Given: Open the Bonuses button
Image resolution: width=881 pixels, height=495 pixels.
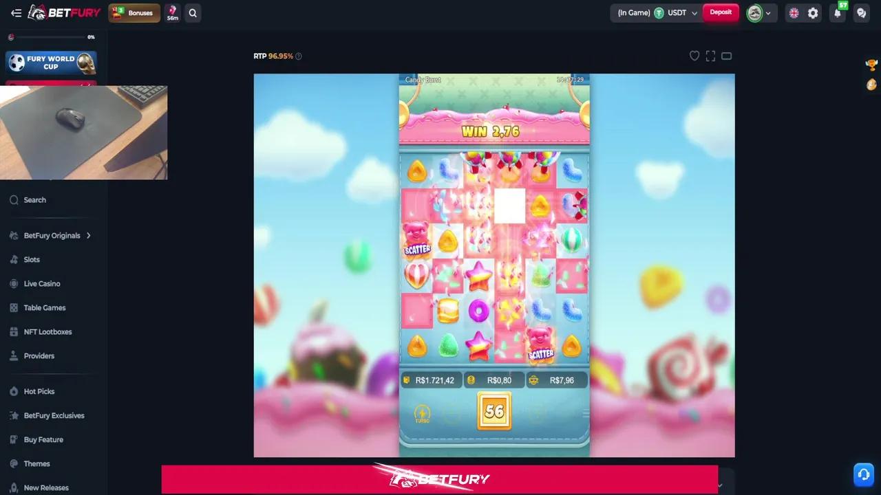Looking at the screenshot, I should click(x=134, y=13).
